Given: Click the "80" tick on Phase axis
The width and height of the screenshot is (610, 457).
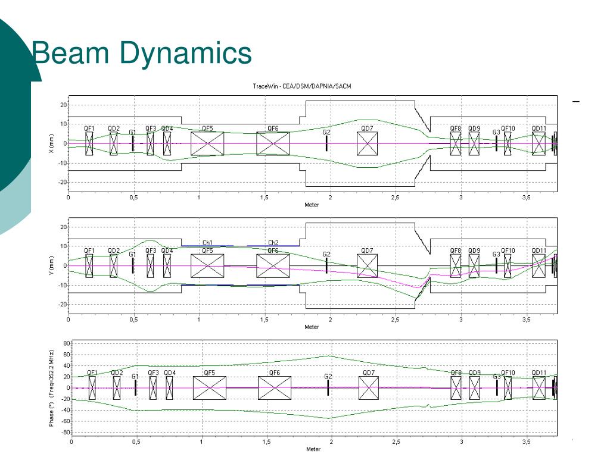Looking at the screenshot, I should pos(67,343).
